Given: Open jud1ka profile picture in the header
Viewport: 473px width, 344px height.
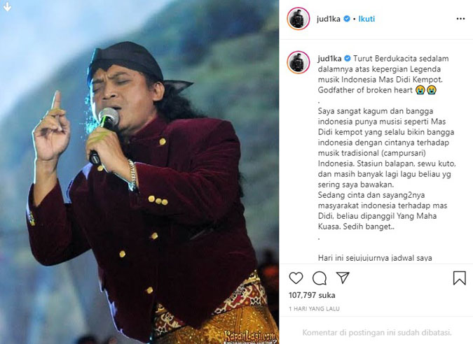Looking at the screenshot, I should pos(299,19).
